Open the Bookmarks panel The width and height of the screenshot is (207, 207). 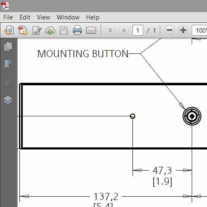8,64
